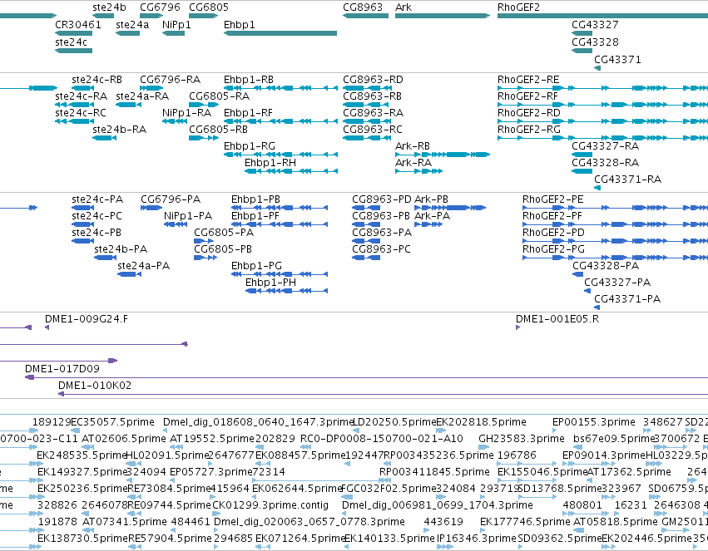Select transcript RhoGEF2-RF

pyautogui.click(x=527, y=96)
